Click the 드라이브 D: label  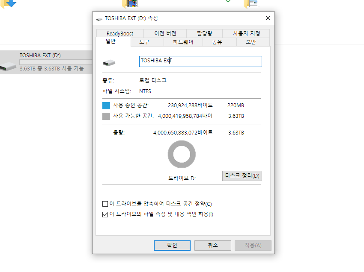tap(182, 178)
